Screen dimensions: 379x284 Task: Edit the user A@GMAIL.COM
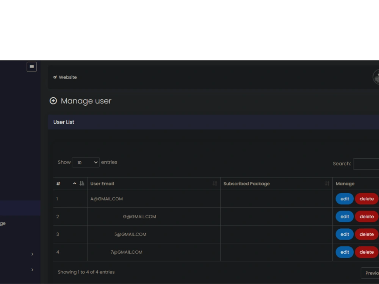[x=345, y=199]
